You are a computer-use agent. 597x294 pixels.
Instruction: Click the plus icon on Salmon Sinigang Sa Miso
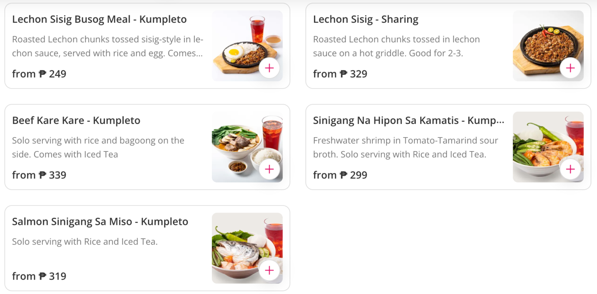click(x=269, y=271)
